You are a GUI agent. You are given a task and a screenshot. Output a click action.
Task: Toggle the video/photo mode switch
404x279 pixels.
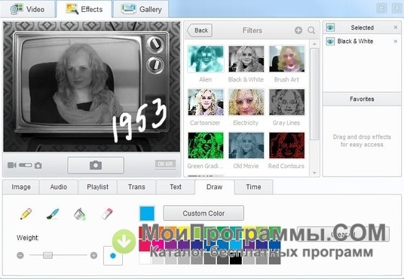[x=26, y=165]
